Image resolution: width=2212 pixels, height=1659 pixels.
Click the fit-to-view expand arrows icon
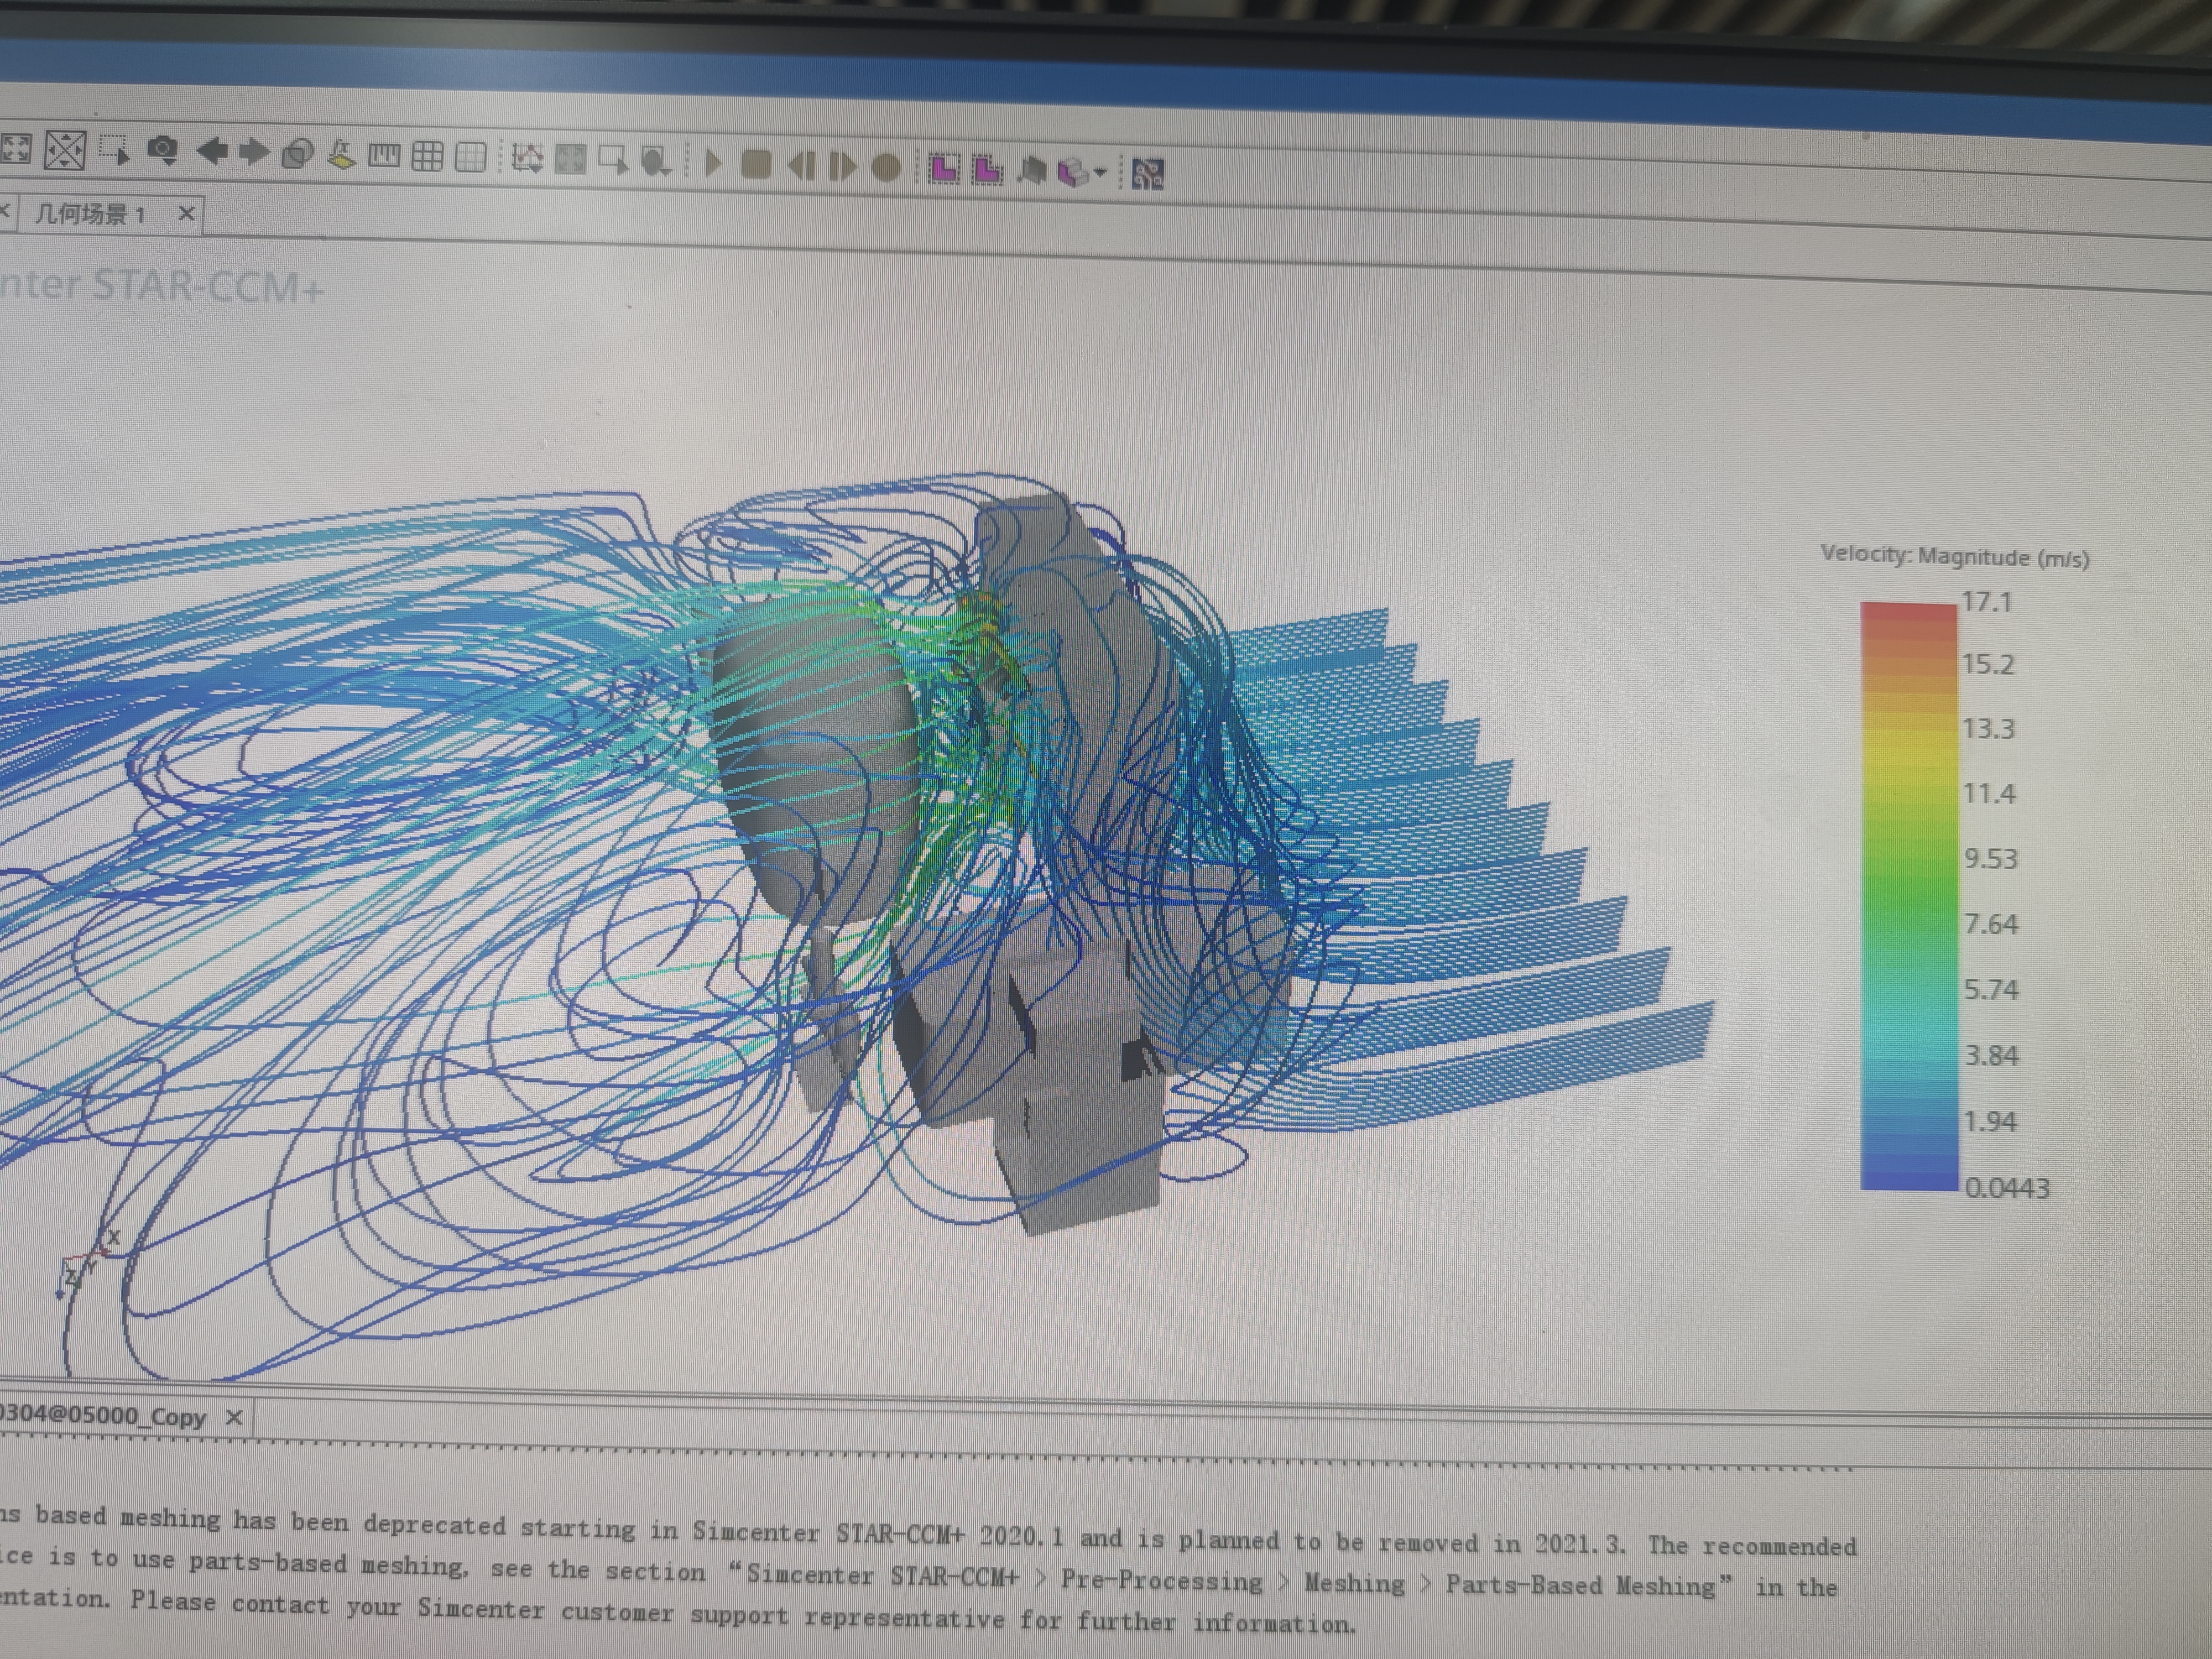click(15, 149)
